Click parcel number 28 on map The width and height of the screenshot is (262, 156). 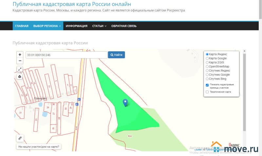[59, 118]
